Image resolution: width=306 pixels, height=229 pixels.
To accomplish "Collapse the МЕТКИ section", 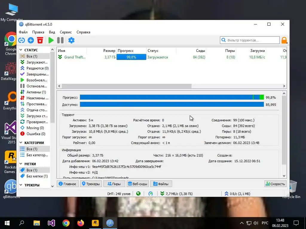I will (x=21, y=164).
